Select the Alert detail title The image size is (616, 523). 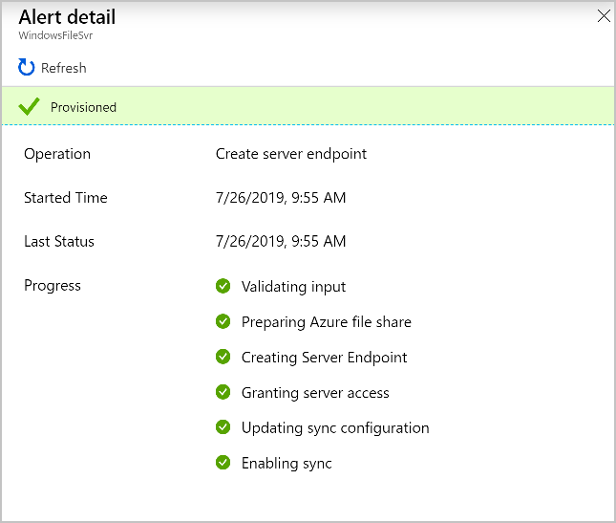67,17
